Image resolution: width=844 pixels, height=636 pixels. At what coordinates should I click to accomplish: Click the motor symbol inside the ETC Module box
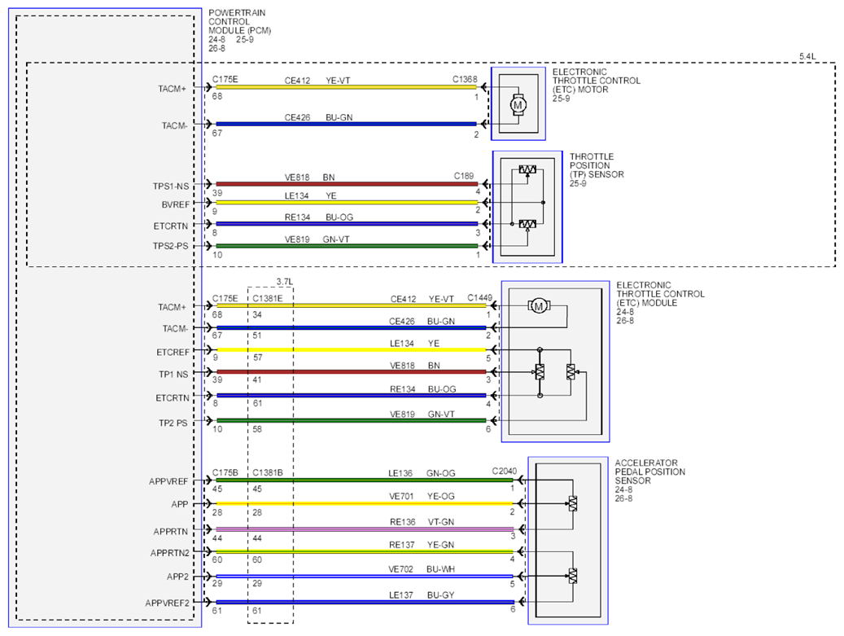tap(538, 306)
